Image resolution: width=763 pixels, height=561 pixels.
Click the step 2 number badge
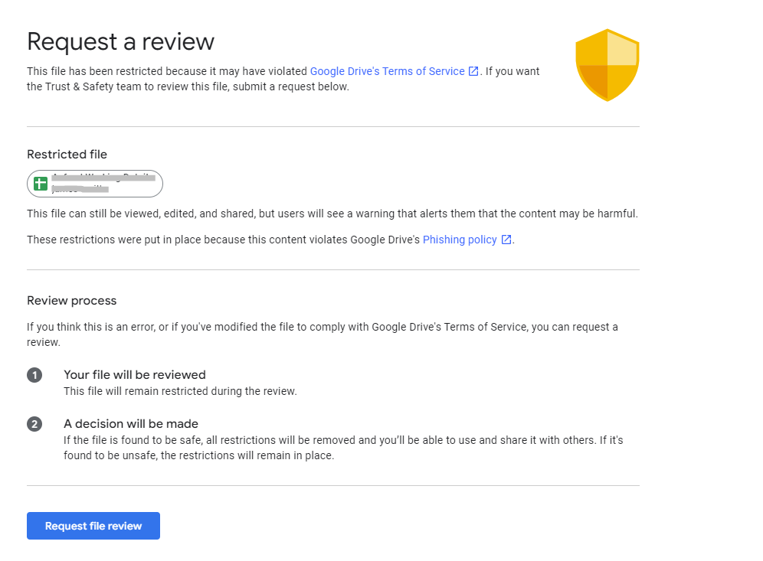tap(34, 424)
